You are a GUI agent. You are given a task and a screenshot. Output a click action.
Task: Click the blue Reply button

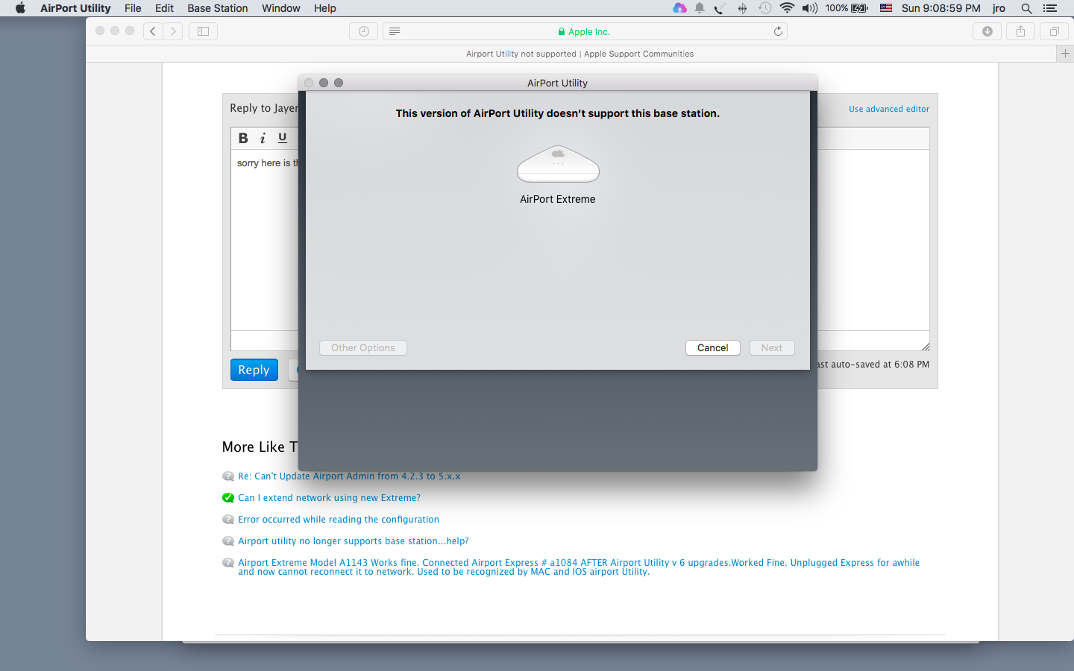[254, 370]
